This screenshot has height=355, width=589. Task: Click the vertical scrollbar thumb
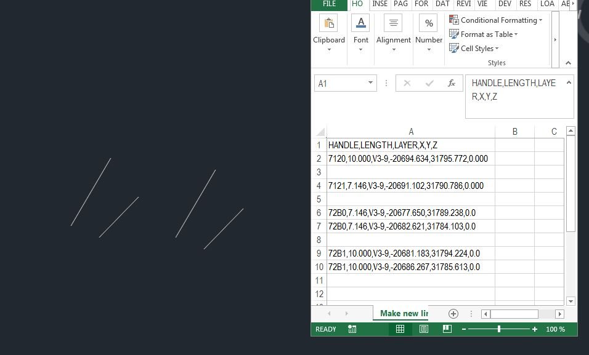pyautogui.click(x=571, y=184)
